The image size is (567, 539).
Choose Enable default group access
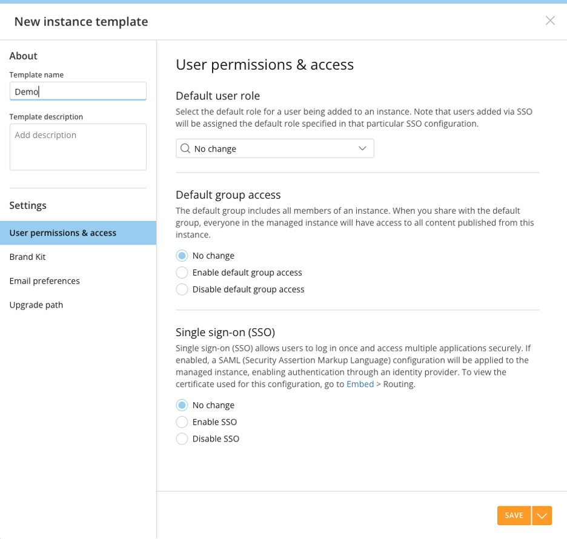point(182,273)
